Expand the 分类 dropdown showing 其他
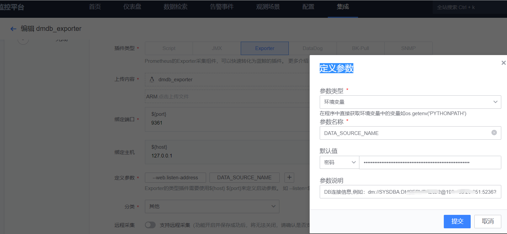The height and width of the screenshot is (234, 507). [212, 206]
